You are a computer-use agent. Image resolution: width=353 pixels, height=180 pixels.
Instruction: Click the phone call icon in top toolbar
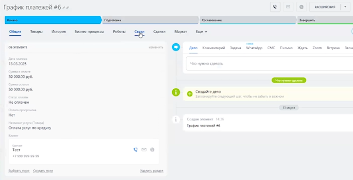275,7
